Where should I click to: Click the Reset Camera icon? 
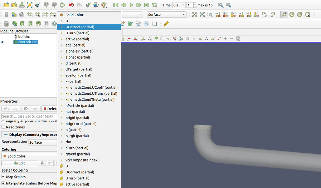pos(194,14)
